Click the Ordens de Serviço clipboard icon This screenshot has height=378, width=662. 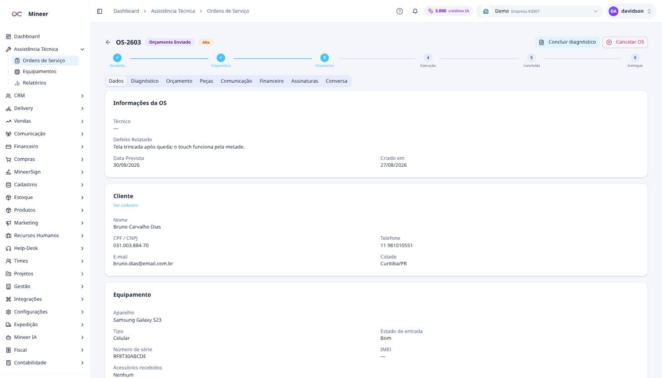coord(17,60)
